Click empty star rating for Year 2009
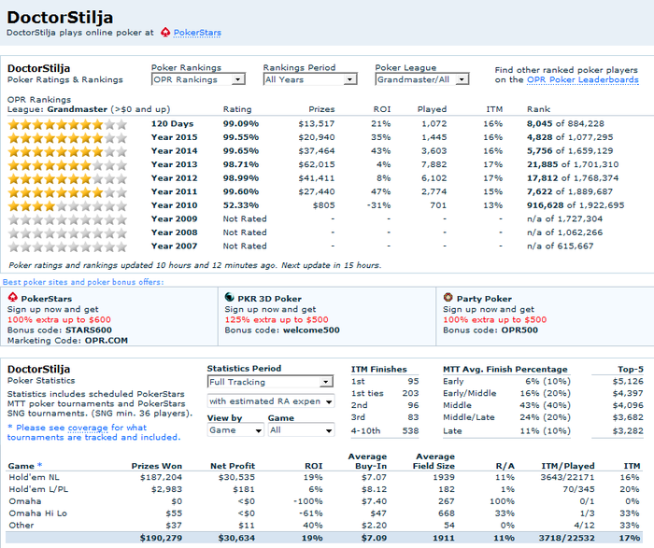This screenshot has height=548, width=654. [x=67, y=219]
